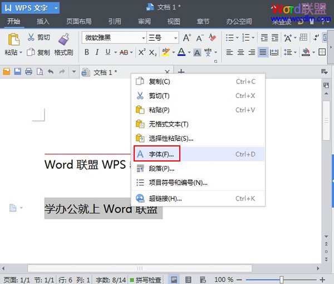This screenshot has height=284, width=334.
Task: Apply distributed alignment icon
Action: point(274,52)
